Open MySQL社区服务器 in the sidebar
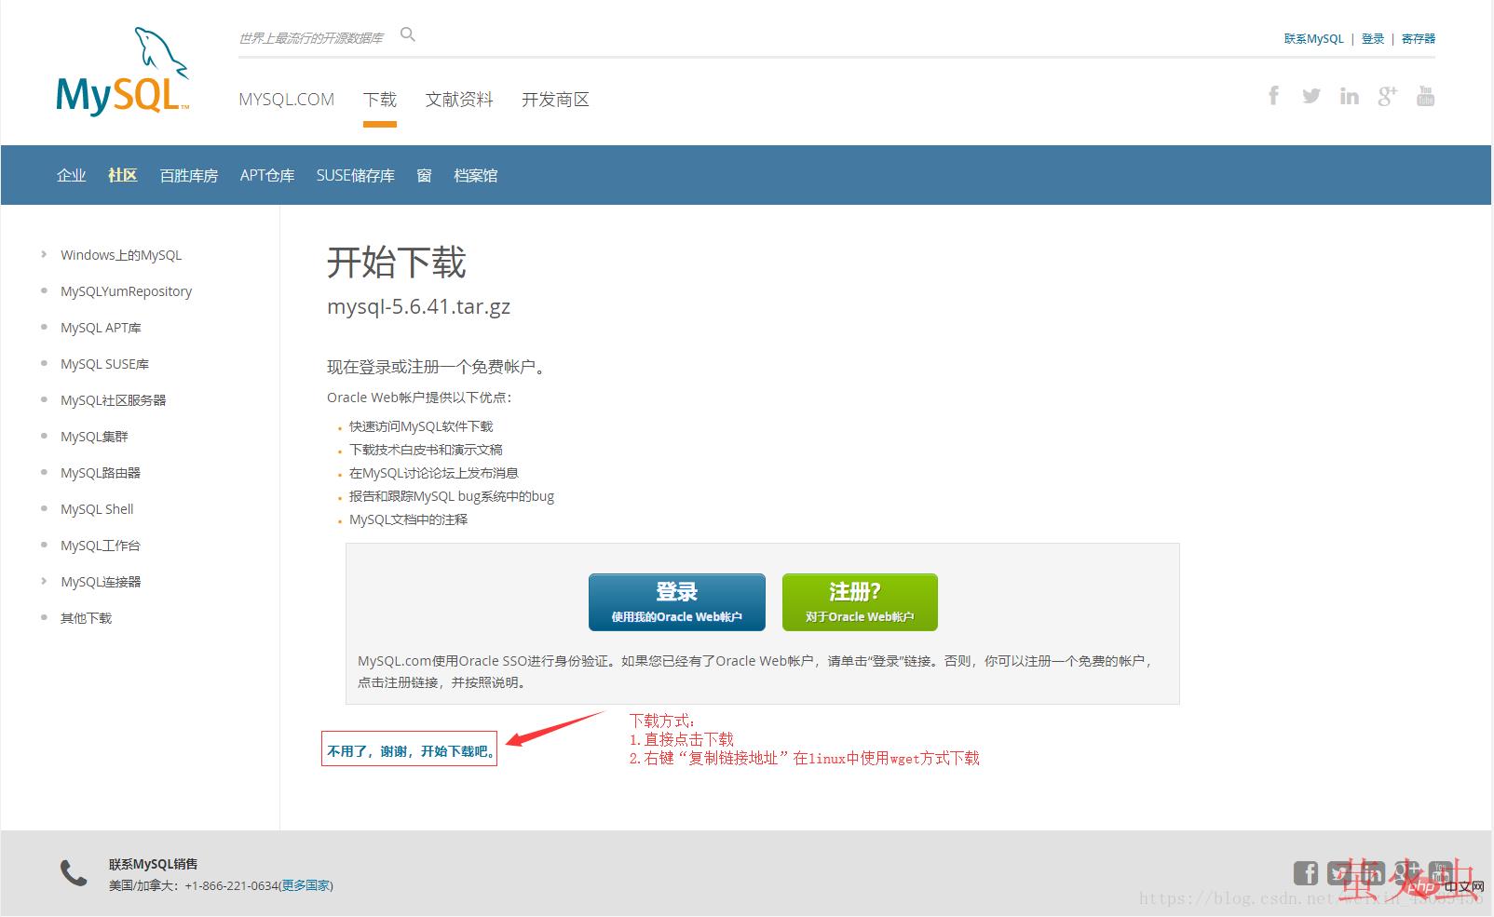This screenshot has height=917, width=1494. click(114, 400)
